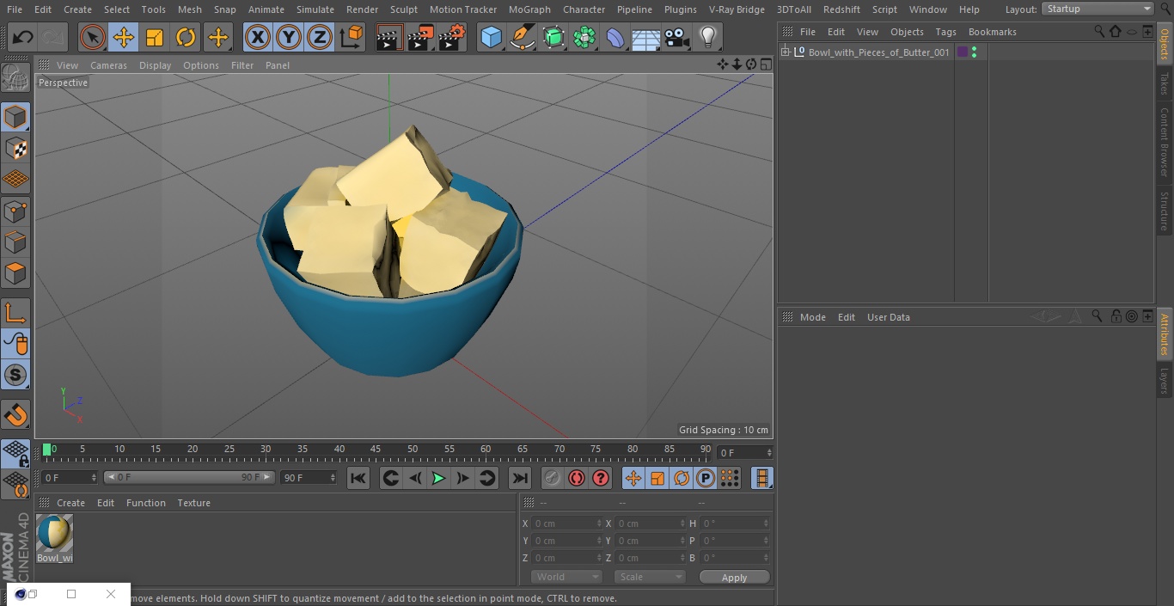Switch the coordinate system icon
1174x606 pixels.
click(352, 38)
